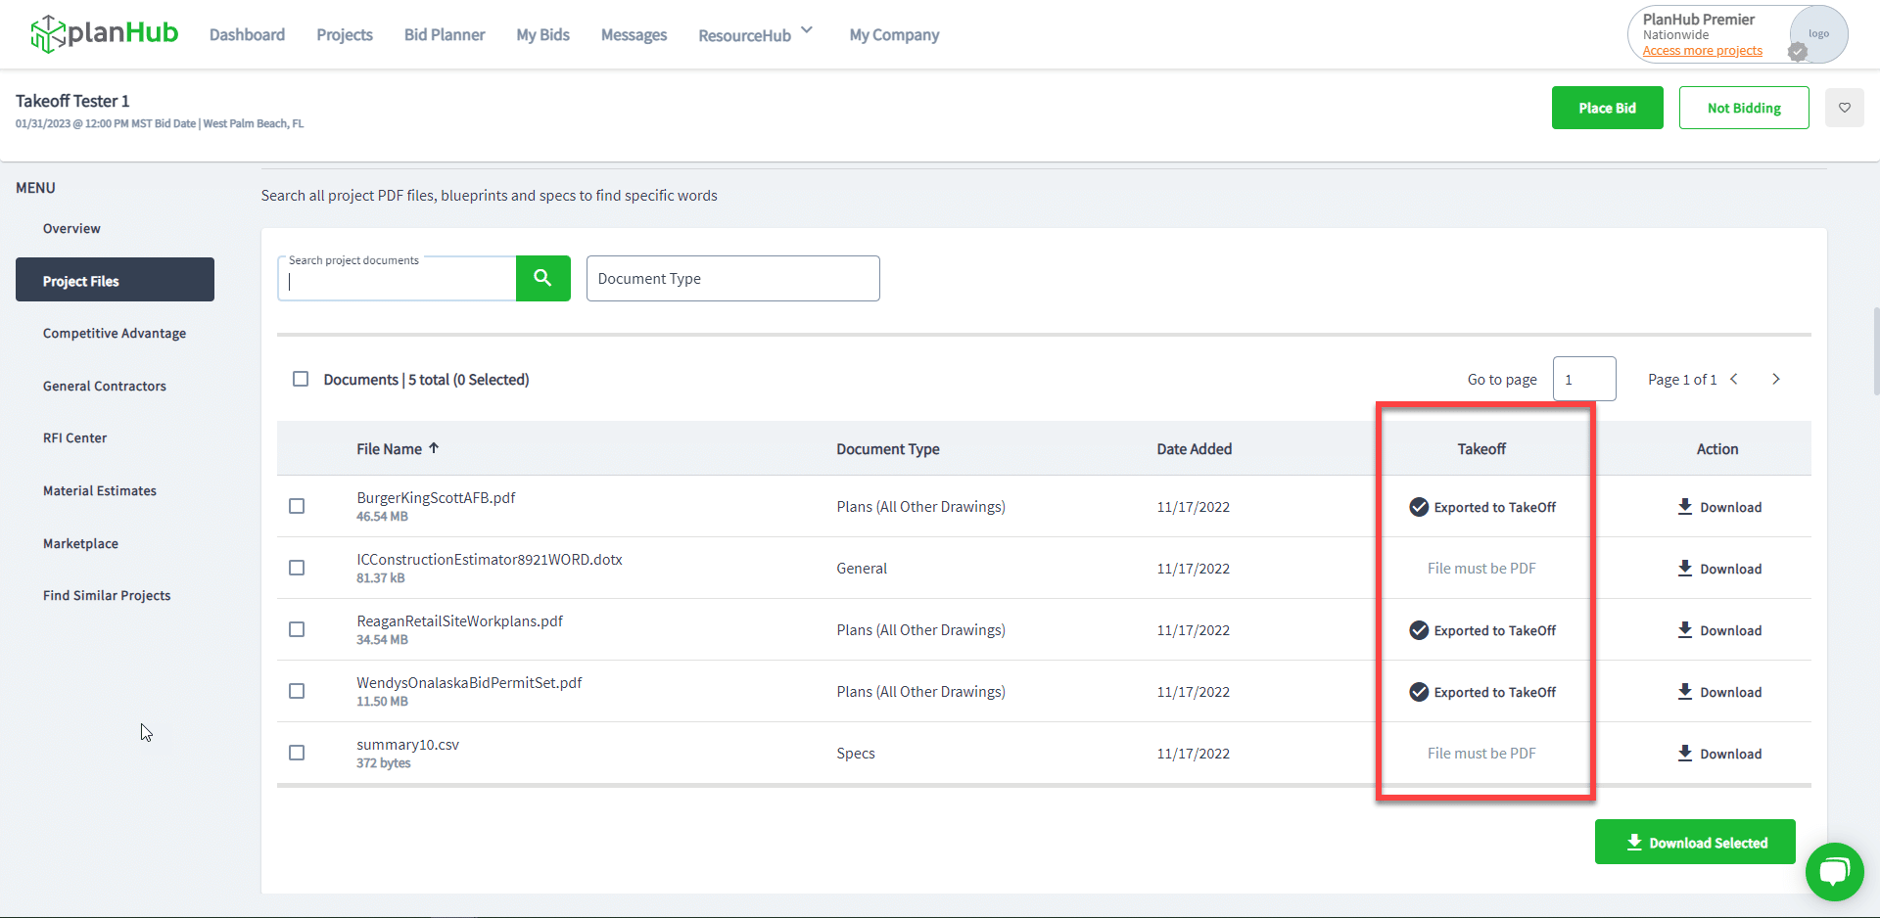Expand the ResourceHub menu chevron
The width and height of the screenshot is (1880, 918).
pyautogui.click(x=807, y=30)
